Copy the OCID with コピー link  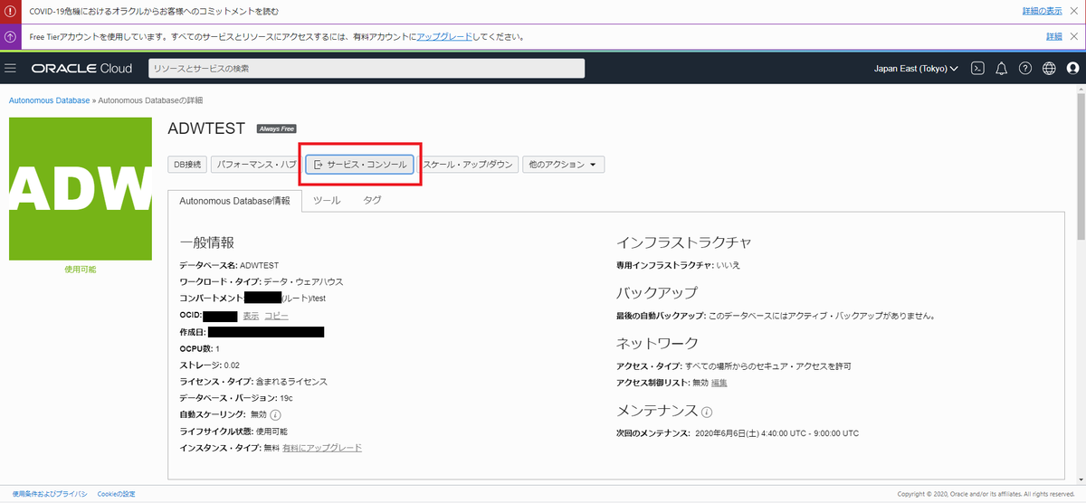[x=276, y=316]
